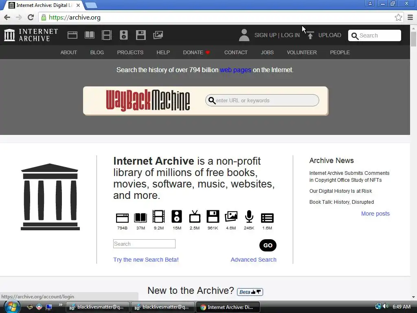Open the Software floppy icon in top bar
Viewport: 417px width, 313px height.
140,35
